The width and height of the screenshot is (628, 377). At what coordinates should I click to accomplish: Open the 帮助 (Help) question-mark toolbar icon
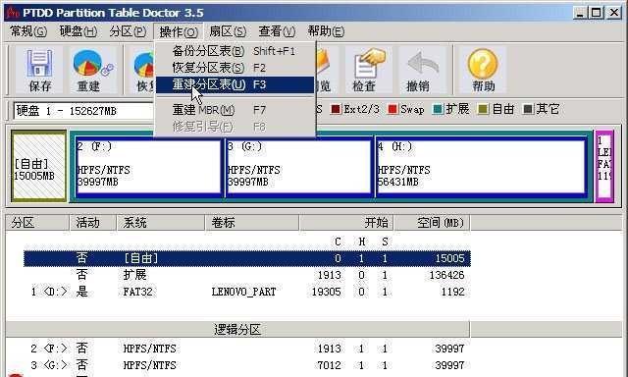pos(483,70)
